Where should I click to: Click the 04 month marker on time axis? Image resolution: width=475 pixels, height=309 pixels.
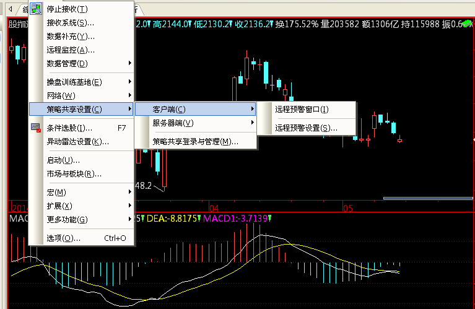pos(214,208)
